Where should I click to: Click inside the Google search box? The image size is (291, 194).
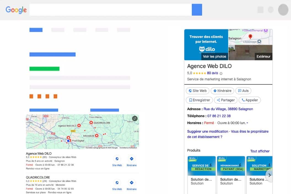111,10
